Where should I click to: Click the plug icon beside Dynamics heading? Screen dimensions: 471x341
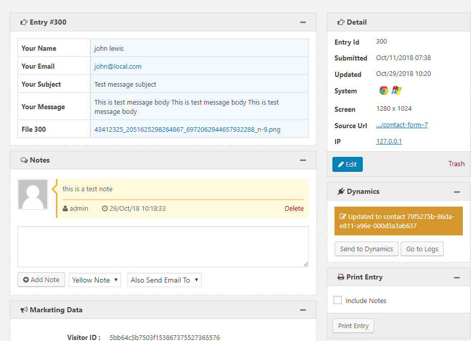pyautogui.click(x=341, y=191)
